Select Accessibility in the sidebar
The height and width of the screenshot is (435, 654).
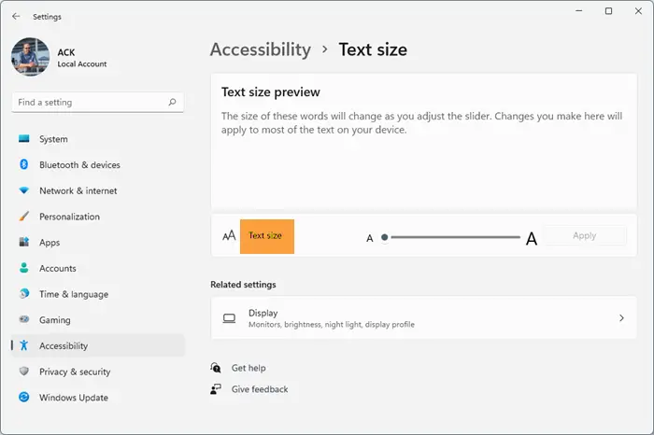pos(64,345)
